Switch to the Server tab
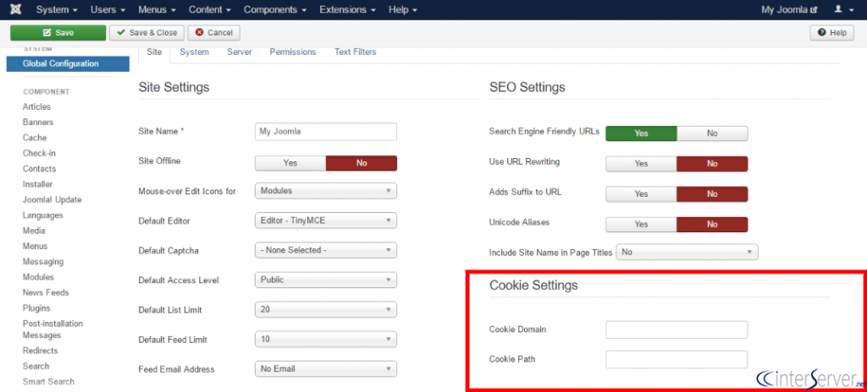867x392 pixels. [x=240, y=52]
